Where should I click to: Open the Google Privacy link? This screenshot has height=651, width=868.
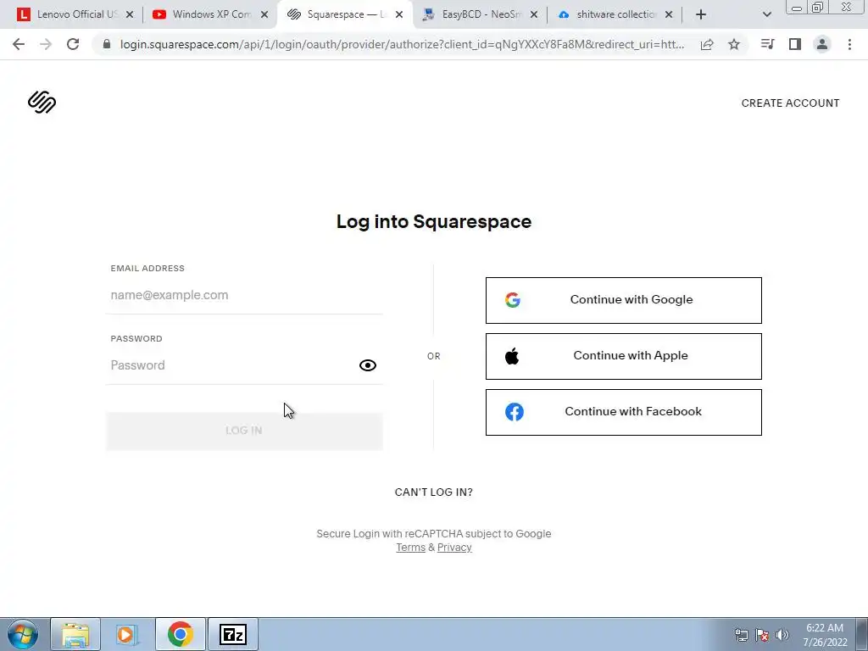click(x=454, y=548)
